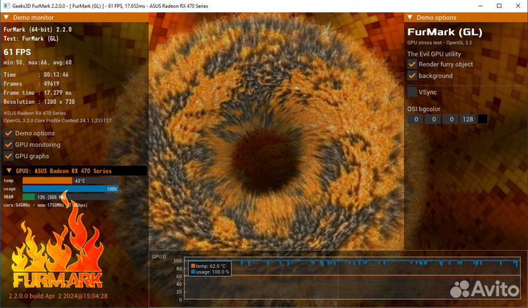The image size is (528, 308).
Task: Click the OSI bgcolor red value field
Action: (x=416, y=119)
